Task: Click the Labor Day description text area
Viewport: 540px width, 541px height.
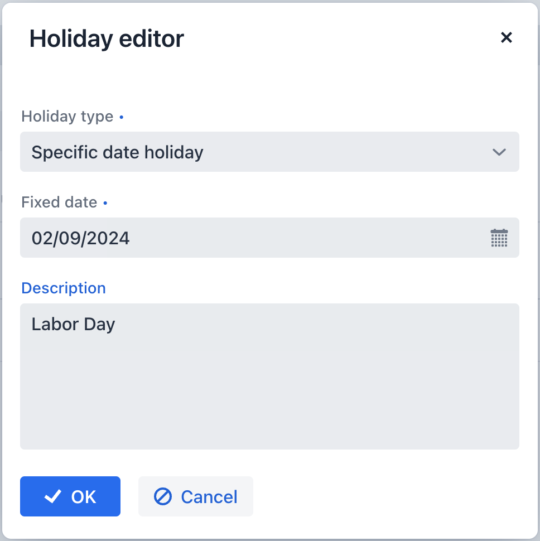Action: tap(269, 376)
